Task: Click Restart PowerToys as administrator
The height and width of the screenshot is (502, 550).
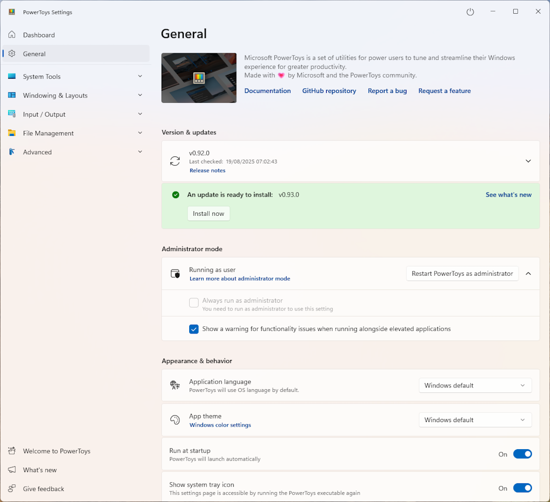Action: [463, 274]
